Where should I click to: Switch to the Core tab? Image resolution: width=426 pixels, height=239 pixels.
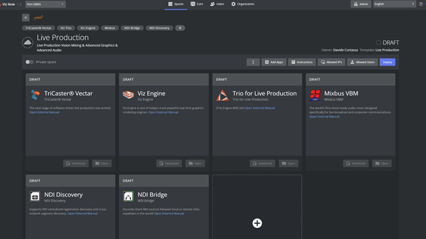pos(197,4)
